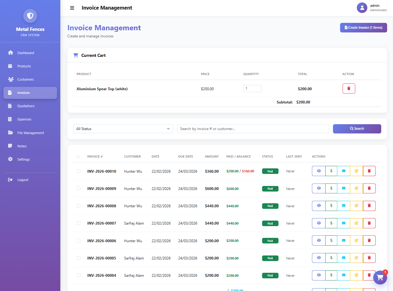Screen dimensions: 393x291
Task: Expand the Paid dropdown on INV-2026-00005
Action: tap(270, 258)
